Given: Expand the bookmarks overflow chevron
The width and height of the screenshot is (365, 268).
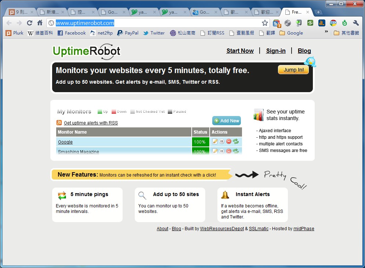Looking at the screenshot, I should (x=326, y=32).
